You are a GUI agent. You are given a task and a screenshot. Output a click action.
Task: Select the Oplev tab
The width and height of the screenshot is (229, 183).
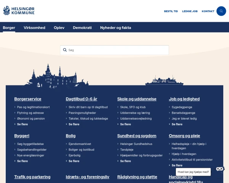(x=59, y=27)
